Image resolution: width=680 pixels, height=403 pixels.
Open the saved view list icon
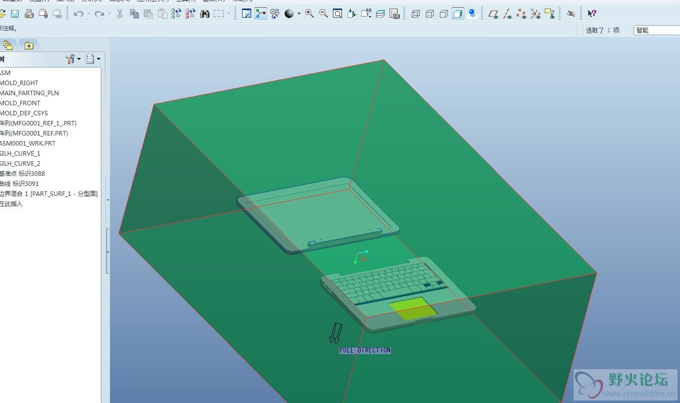point(366,14)
